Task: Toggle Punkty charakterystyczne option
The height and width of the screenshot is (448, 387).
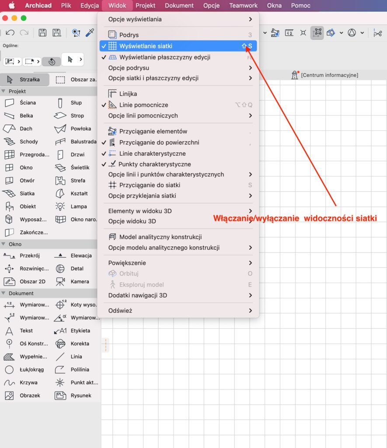Action: [178, 164]
